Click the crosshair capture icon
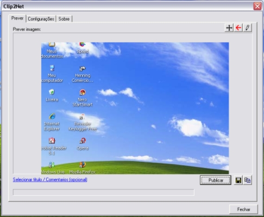This screenshot has height=217, width=264. 229,28
